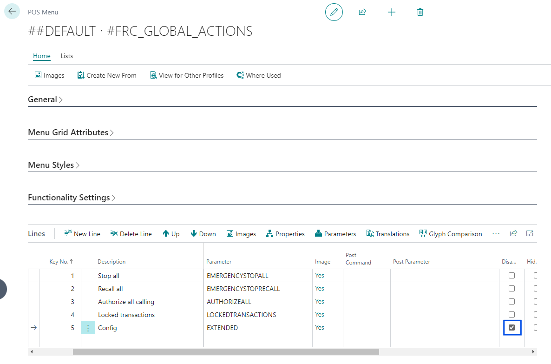Click Create New From button
The width and height of the screenshot is (551, 364).
(107, 75)
